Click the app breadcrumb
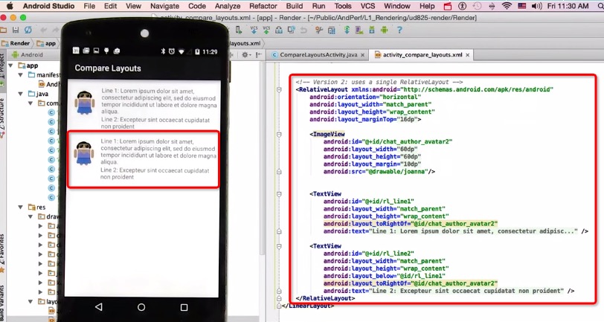Image resolution: width=604 pixels, height=322 pixels. [x=46, y=43]
